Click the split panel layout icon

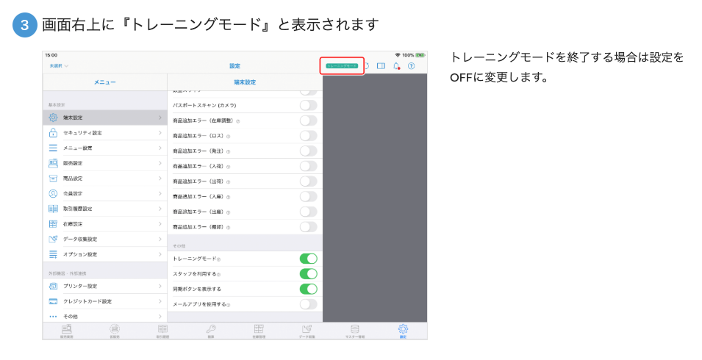tap(382, 66)
